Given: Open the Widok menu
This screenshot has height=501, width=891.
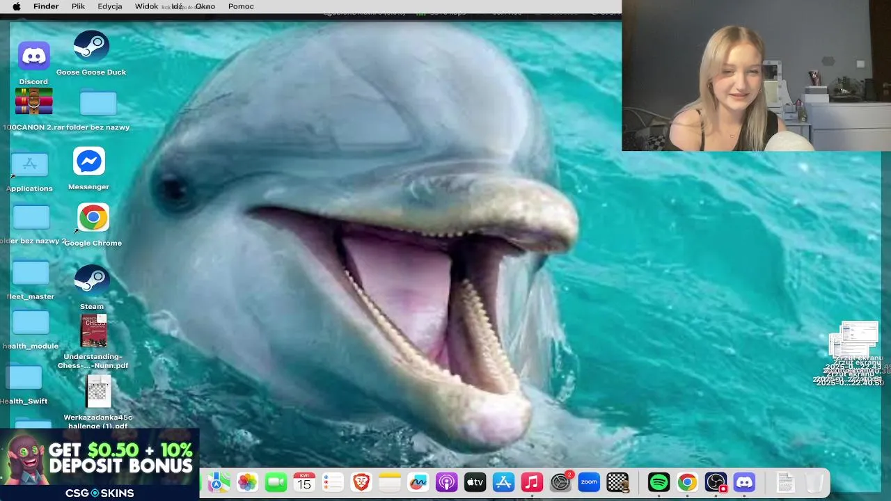Looking at the screenshot, I should [x=146, y=6].
